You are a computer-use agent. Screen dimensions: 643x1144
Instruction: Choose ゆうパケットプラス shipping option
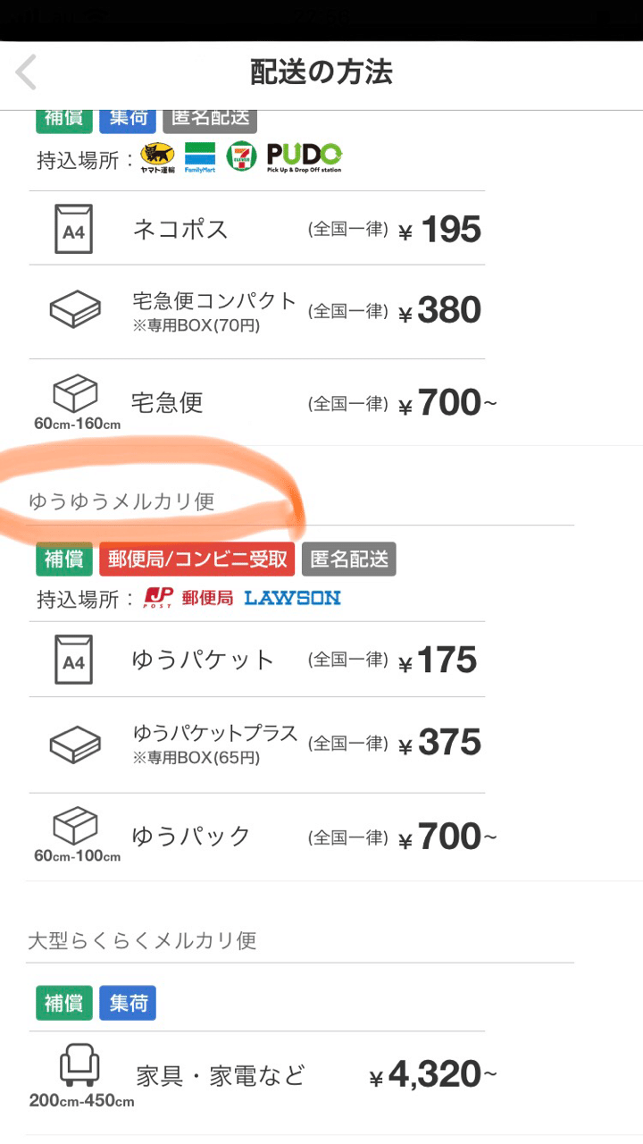tap(257, 744)
